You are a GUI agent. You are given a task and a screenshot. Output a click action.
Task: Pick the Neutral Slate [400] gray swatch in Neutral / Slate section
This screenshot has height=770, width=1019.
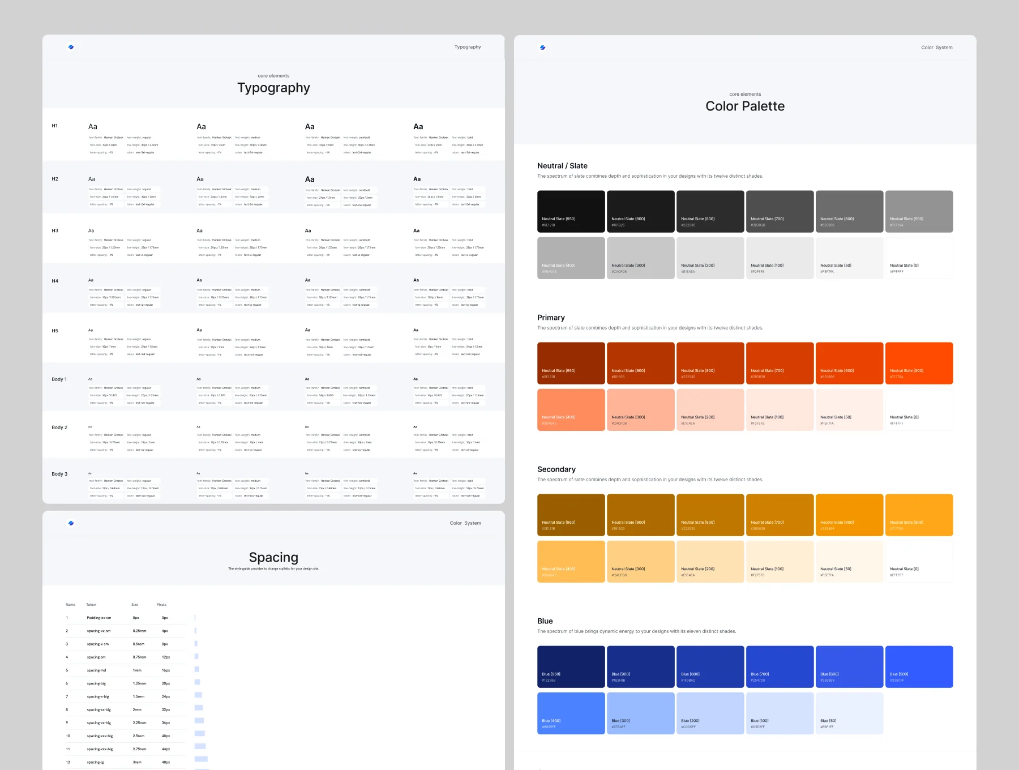[571, 258]
